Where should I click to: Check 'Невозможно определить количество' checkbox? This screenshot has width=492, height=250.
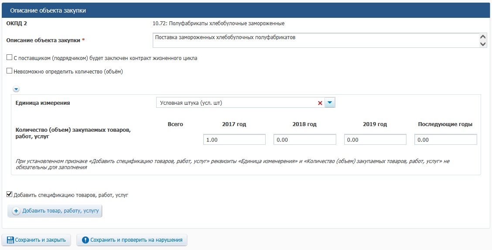pos(10,71)
